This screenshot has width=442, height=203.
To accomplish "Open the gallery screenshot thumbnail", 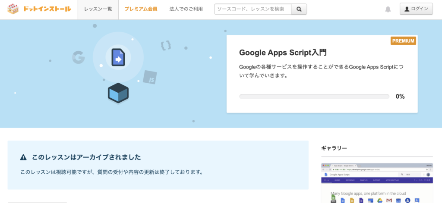I will coord(377,183).
